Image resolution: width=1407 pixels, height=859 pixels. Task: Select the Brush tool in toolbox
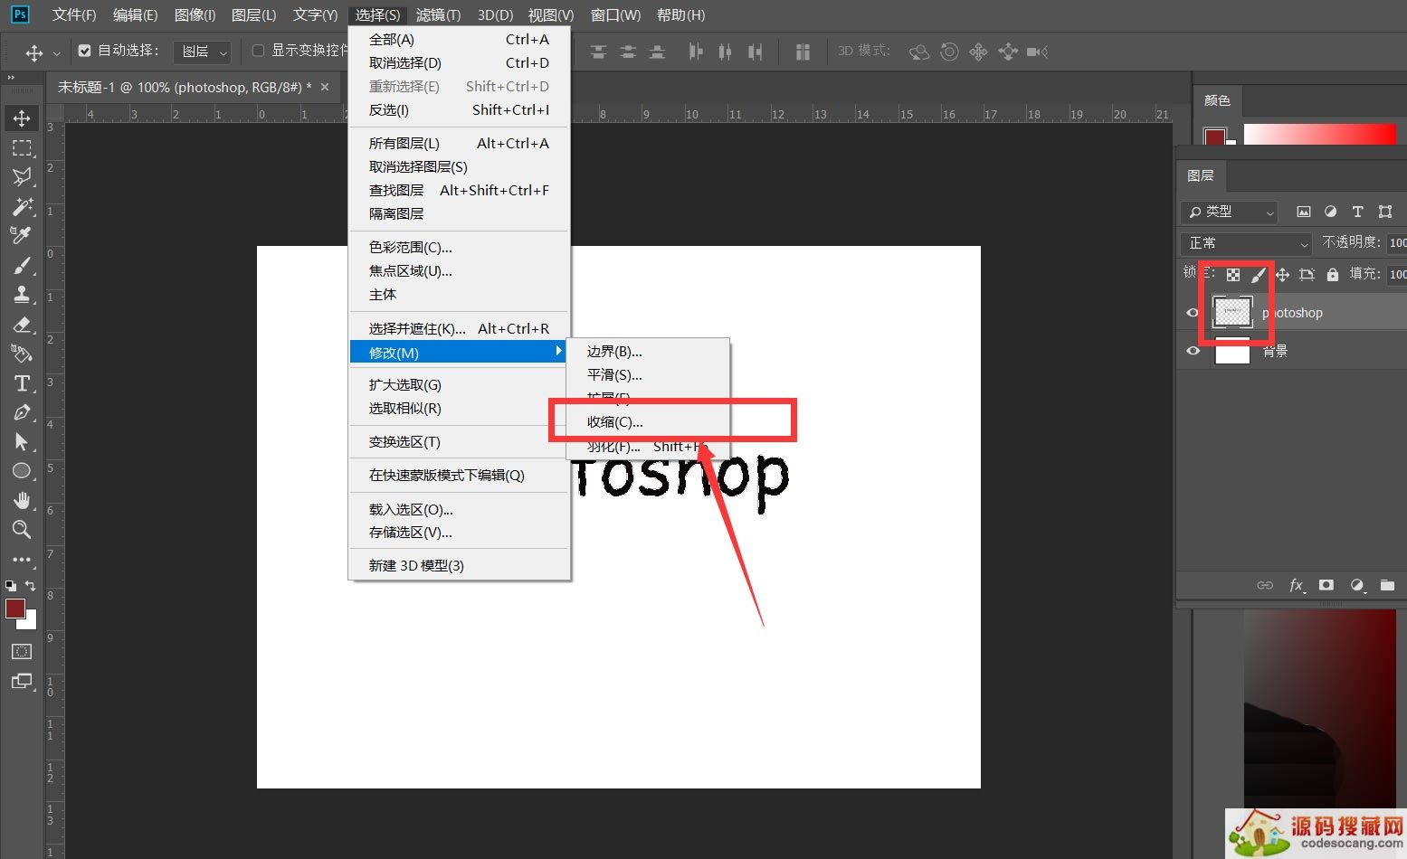[x=22, y=266]
